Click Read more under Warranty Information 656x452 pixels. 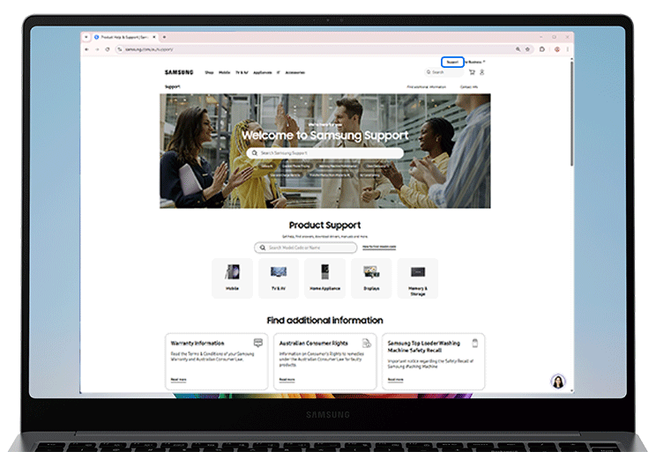click(x=178, y=379)
